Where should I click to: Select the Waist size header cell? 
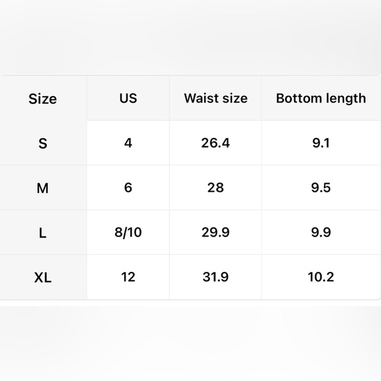215,98
